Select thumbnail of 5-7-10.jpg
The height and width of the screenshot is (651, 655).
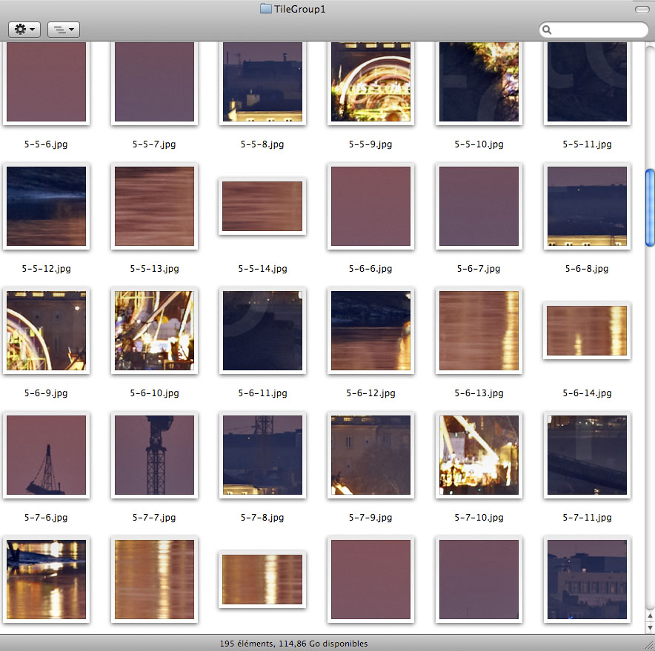pyautogui.click(x=479, y=455)
